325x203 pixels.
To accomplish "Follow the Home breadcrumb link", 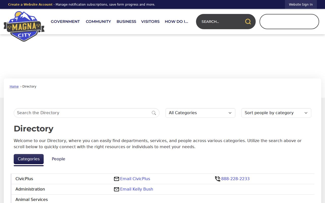I will click(x=14, y=87).
